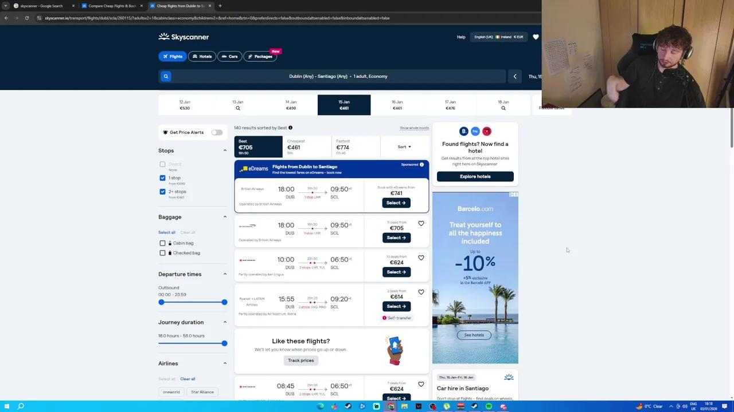Click sponsored info icon on eDreams card

(x=421, y=165)
